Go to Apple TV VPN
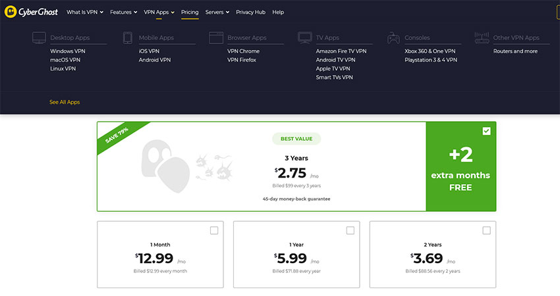The width and height of the screenshot is (560, 296). [333, 68]
